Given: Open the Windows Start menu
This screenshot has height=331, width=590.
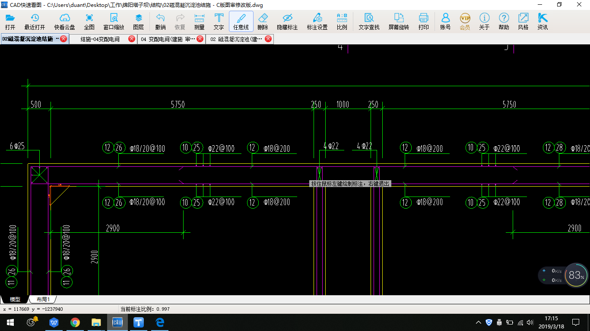Looking at the screenshot, I should [x=10, y=322].
